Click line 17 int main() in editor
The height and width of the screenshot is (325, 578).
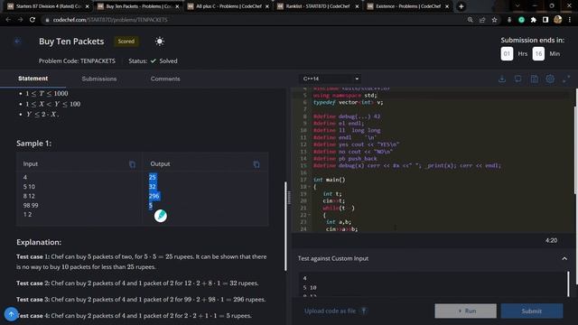point(329,180)
